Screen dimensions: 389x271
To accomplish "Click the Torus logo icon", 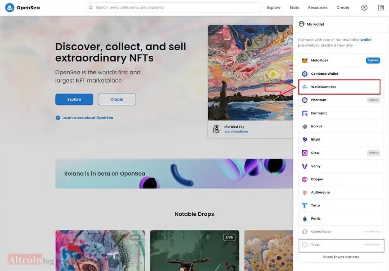I will [x=305, y=206].
